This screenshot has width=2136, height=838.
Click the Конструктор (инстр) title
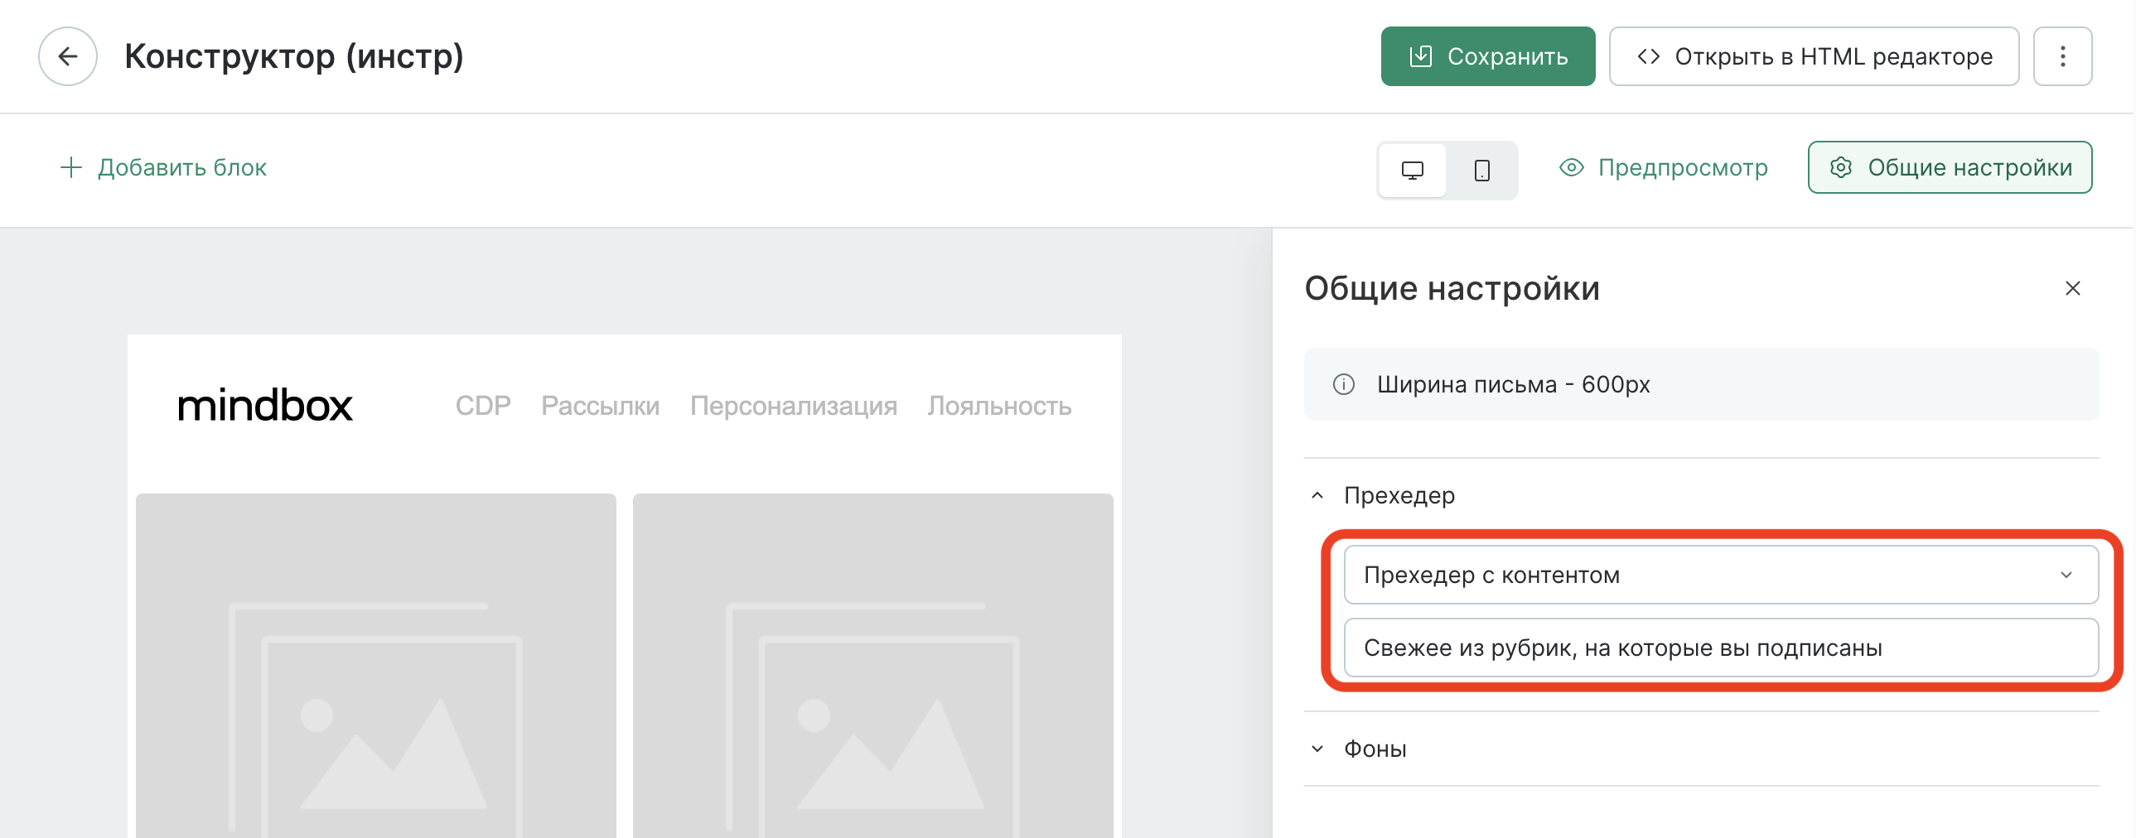[293, 56]
